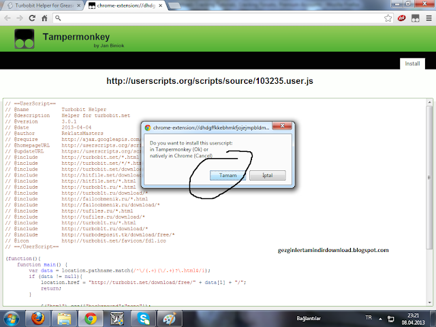Click the location.href code line

144,283
